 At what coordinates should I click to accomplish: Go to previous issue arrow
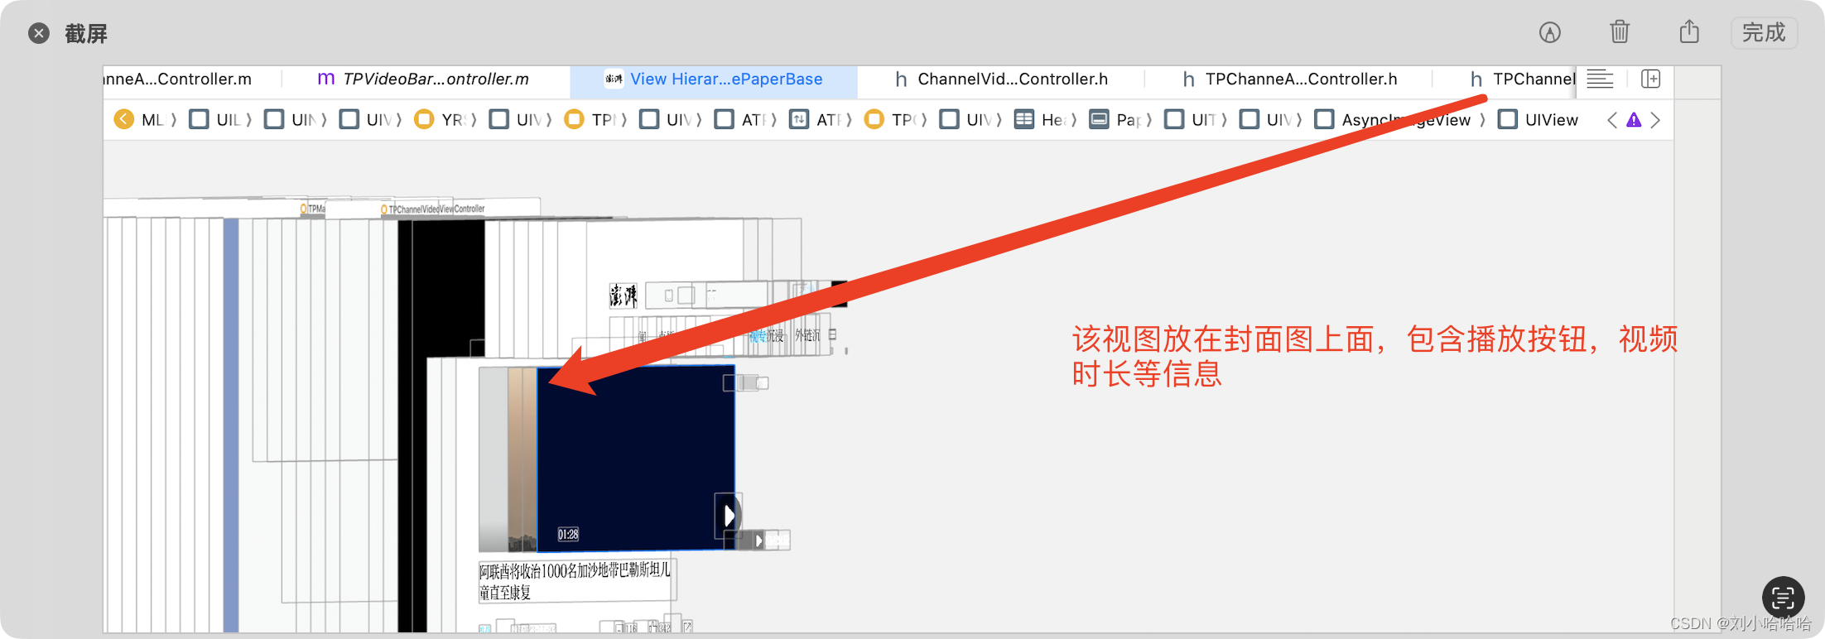[1612, 120]
